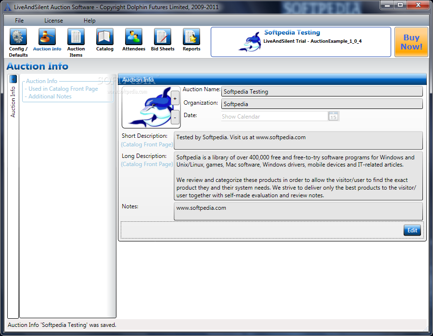Open the Help menu

point(89,21)
